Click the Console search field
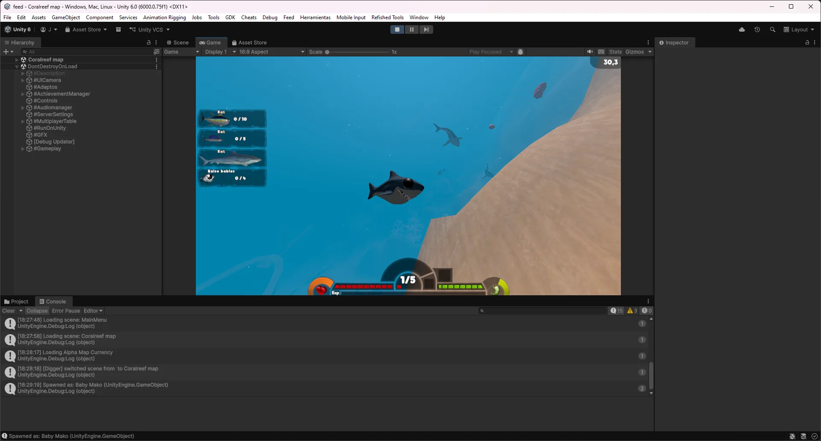Viewport: 821px width, 441px height. (x=543, y=311)
